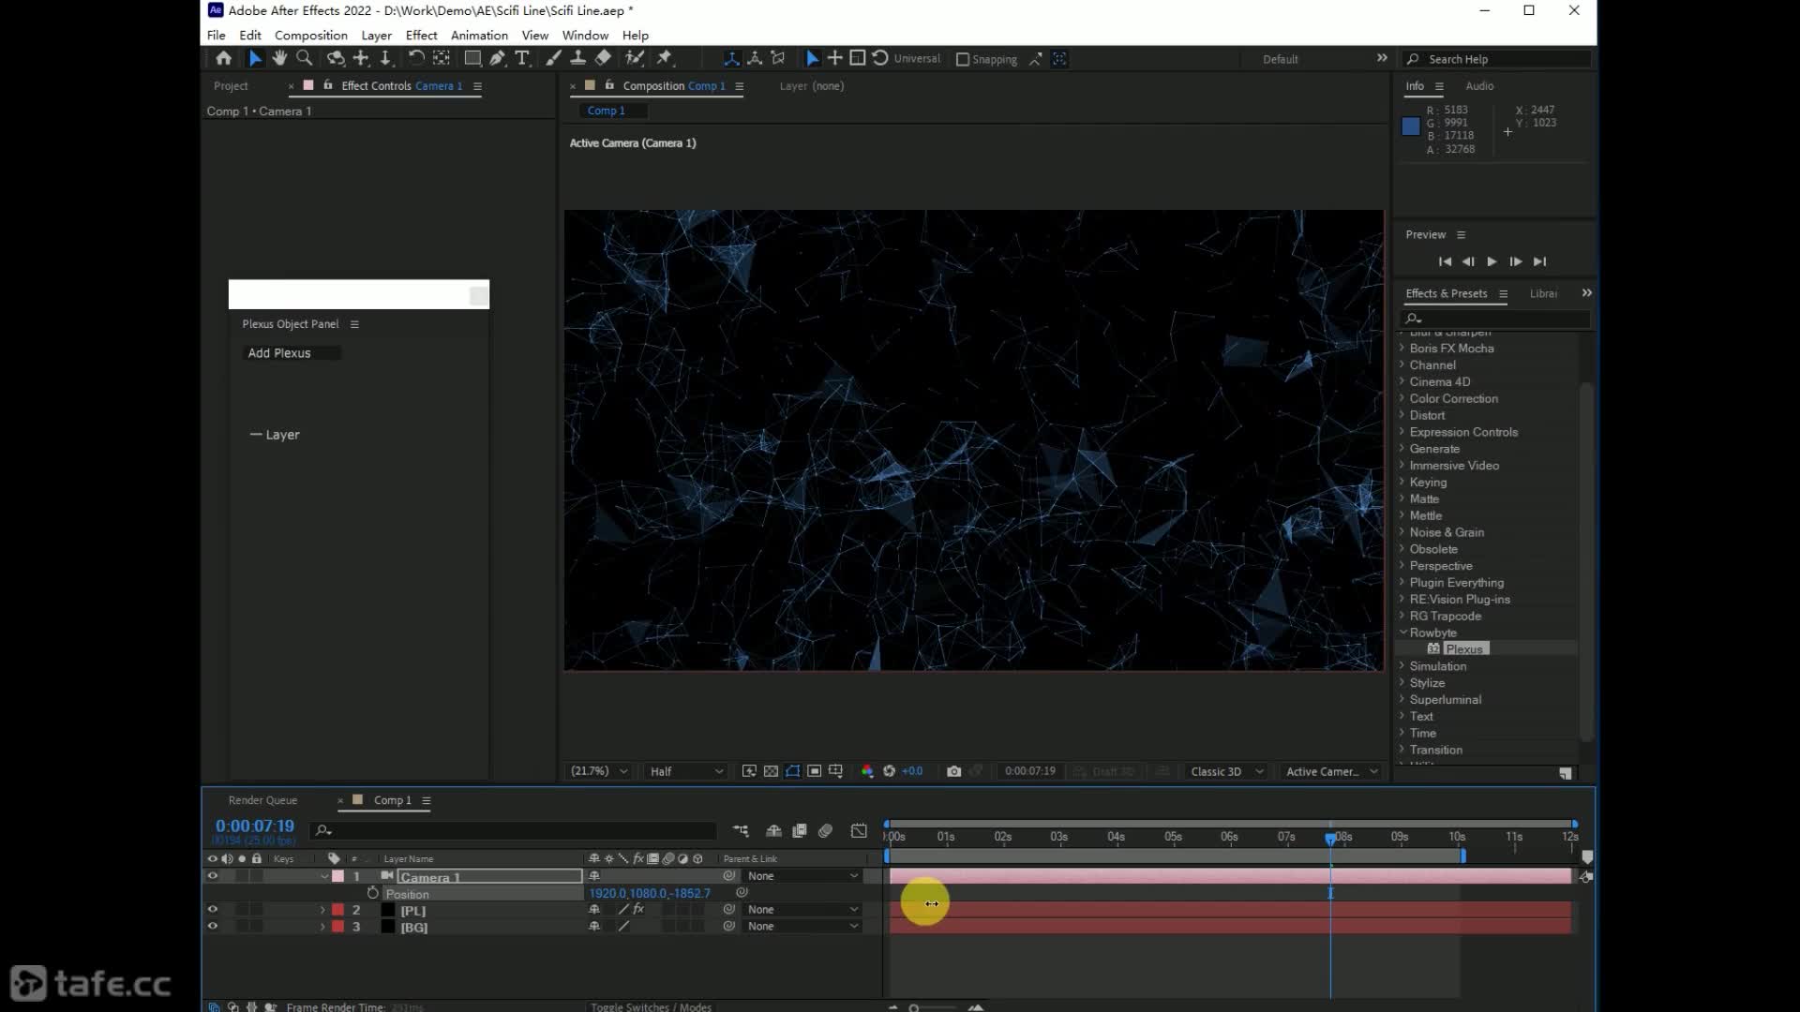The width and height of the screenshot is (1800, 1012).
Task: Toggle lock on Effect Controls panel
Action: [x=327, y=85]
